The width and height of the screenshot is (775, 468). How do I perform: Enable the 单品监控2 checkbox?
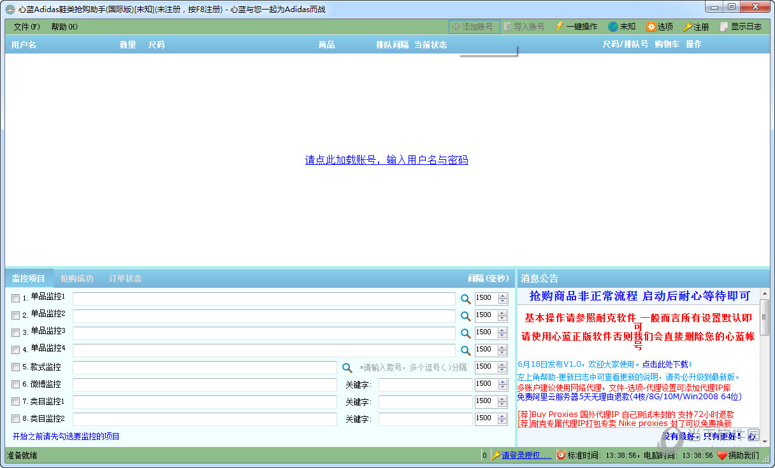[15, 315]
